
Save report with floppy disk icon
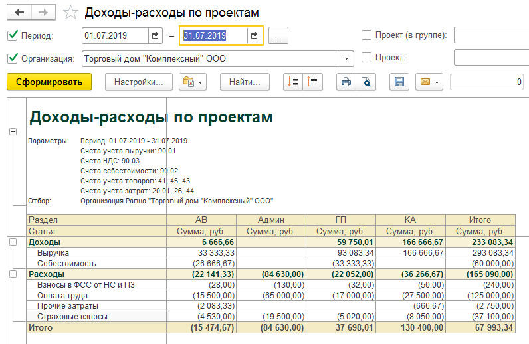(399, 82)
